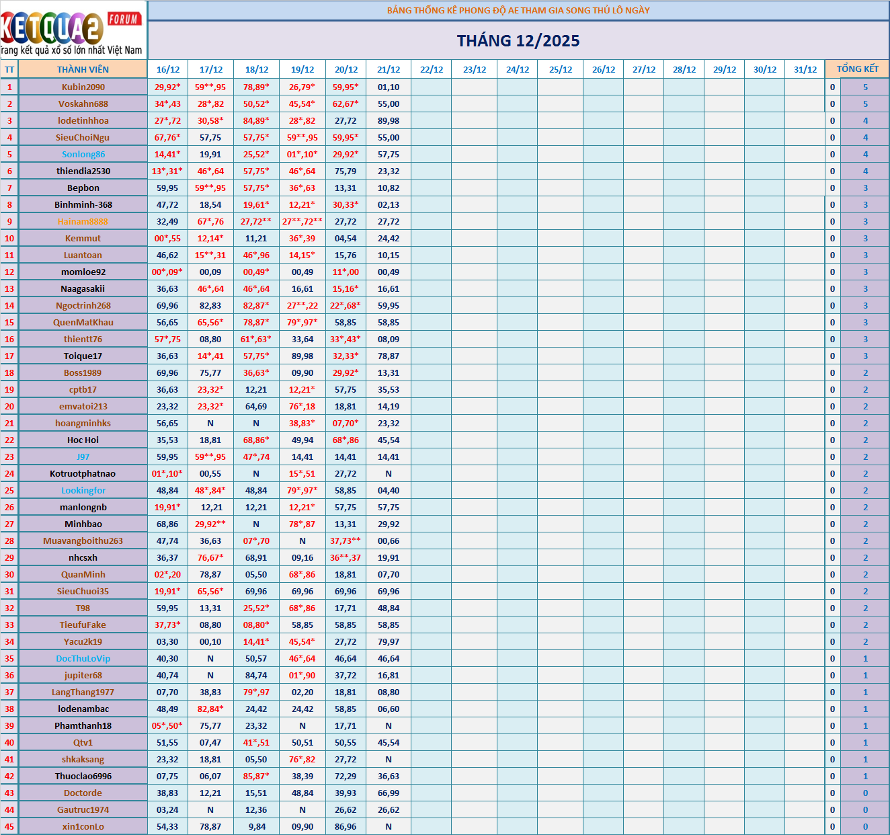Click the Lookingfor member name
The height and width of the screenshot is (835, 890).
[x=83, y=490]
